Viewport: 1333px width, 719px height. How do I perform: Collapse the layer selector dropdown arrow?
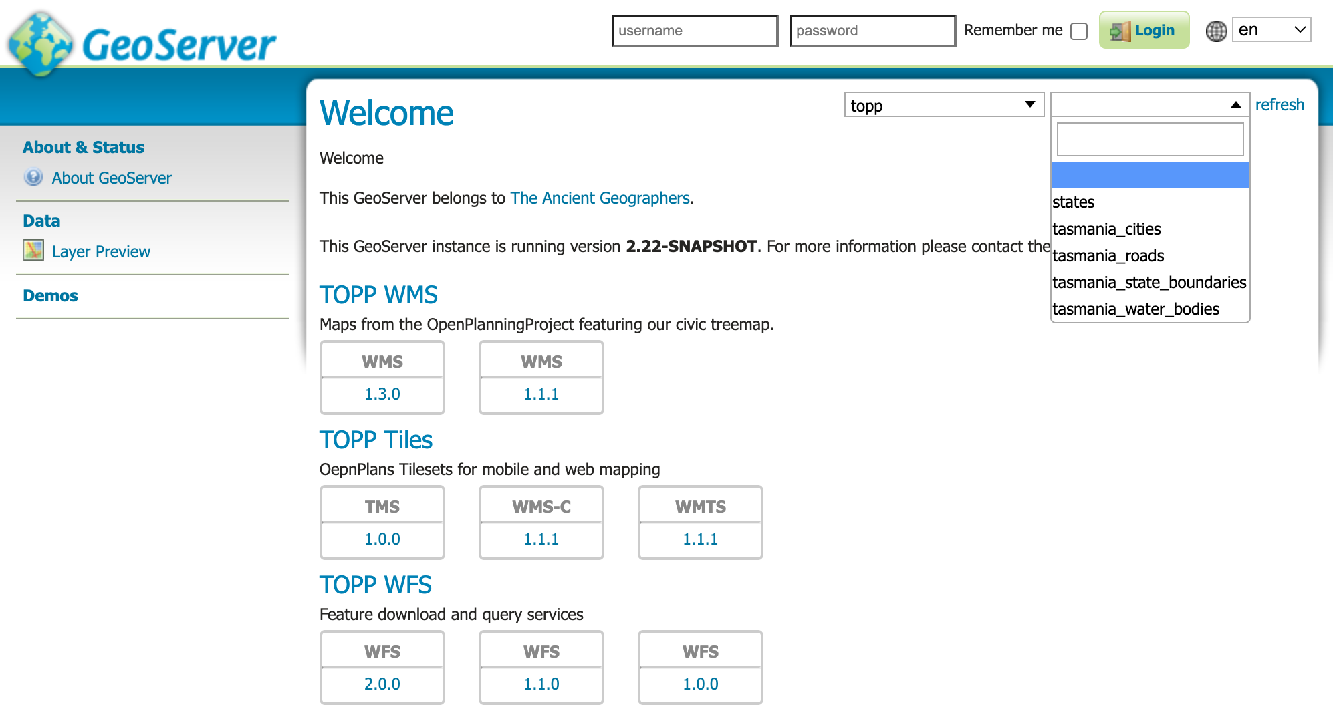click(x=1235, y=105)
